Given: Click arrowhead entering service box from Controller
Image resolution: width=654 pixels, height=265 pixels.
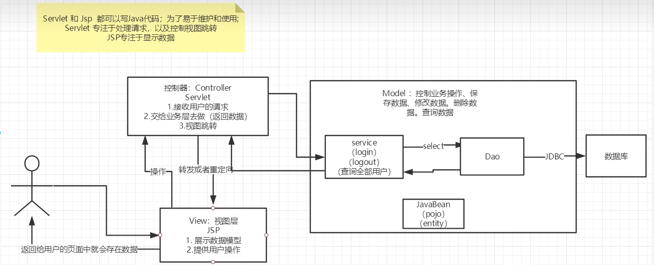Looking at the screenshot, I should pyautogui.click(x=320, y=157).
